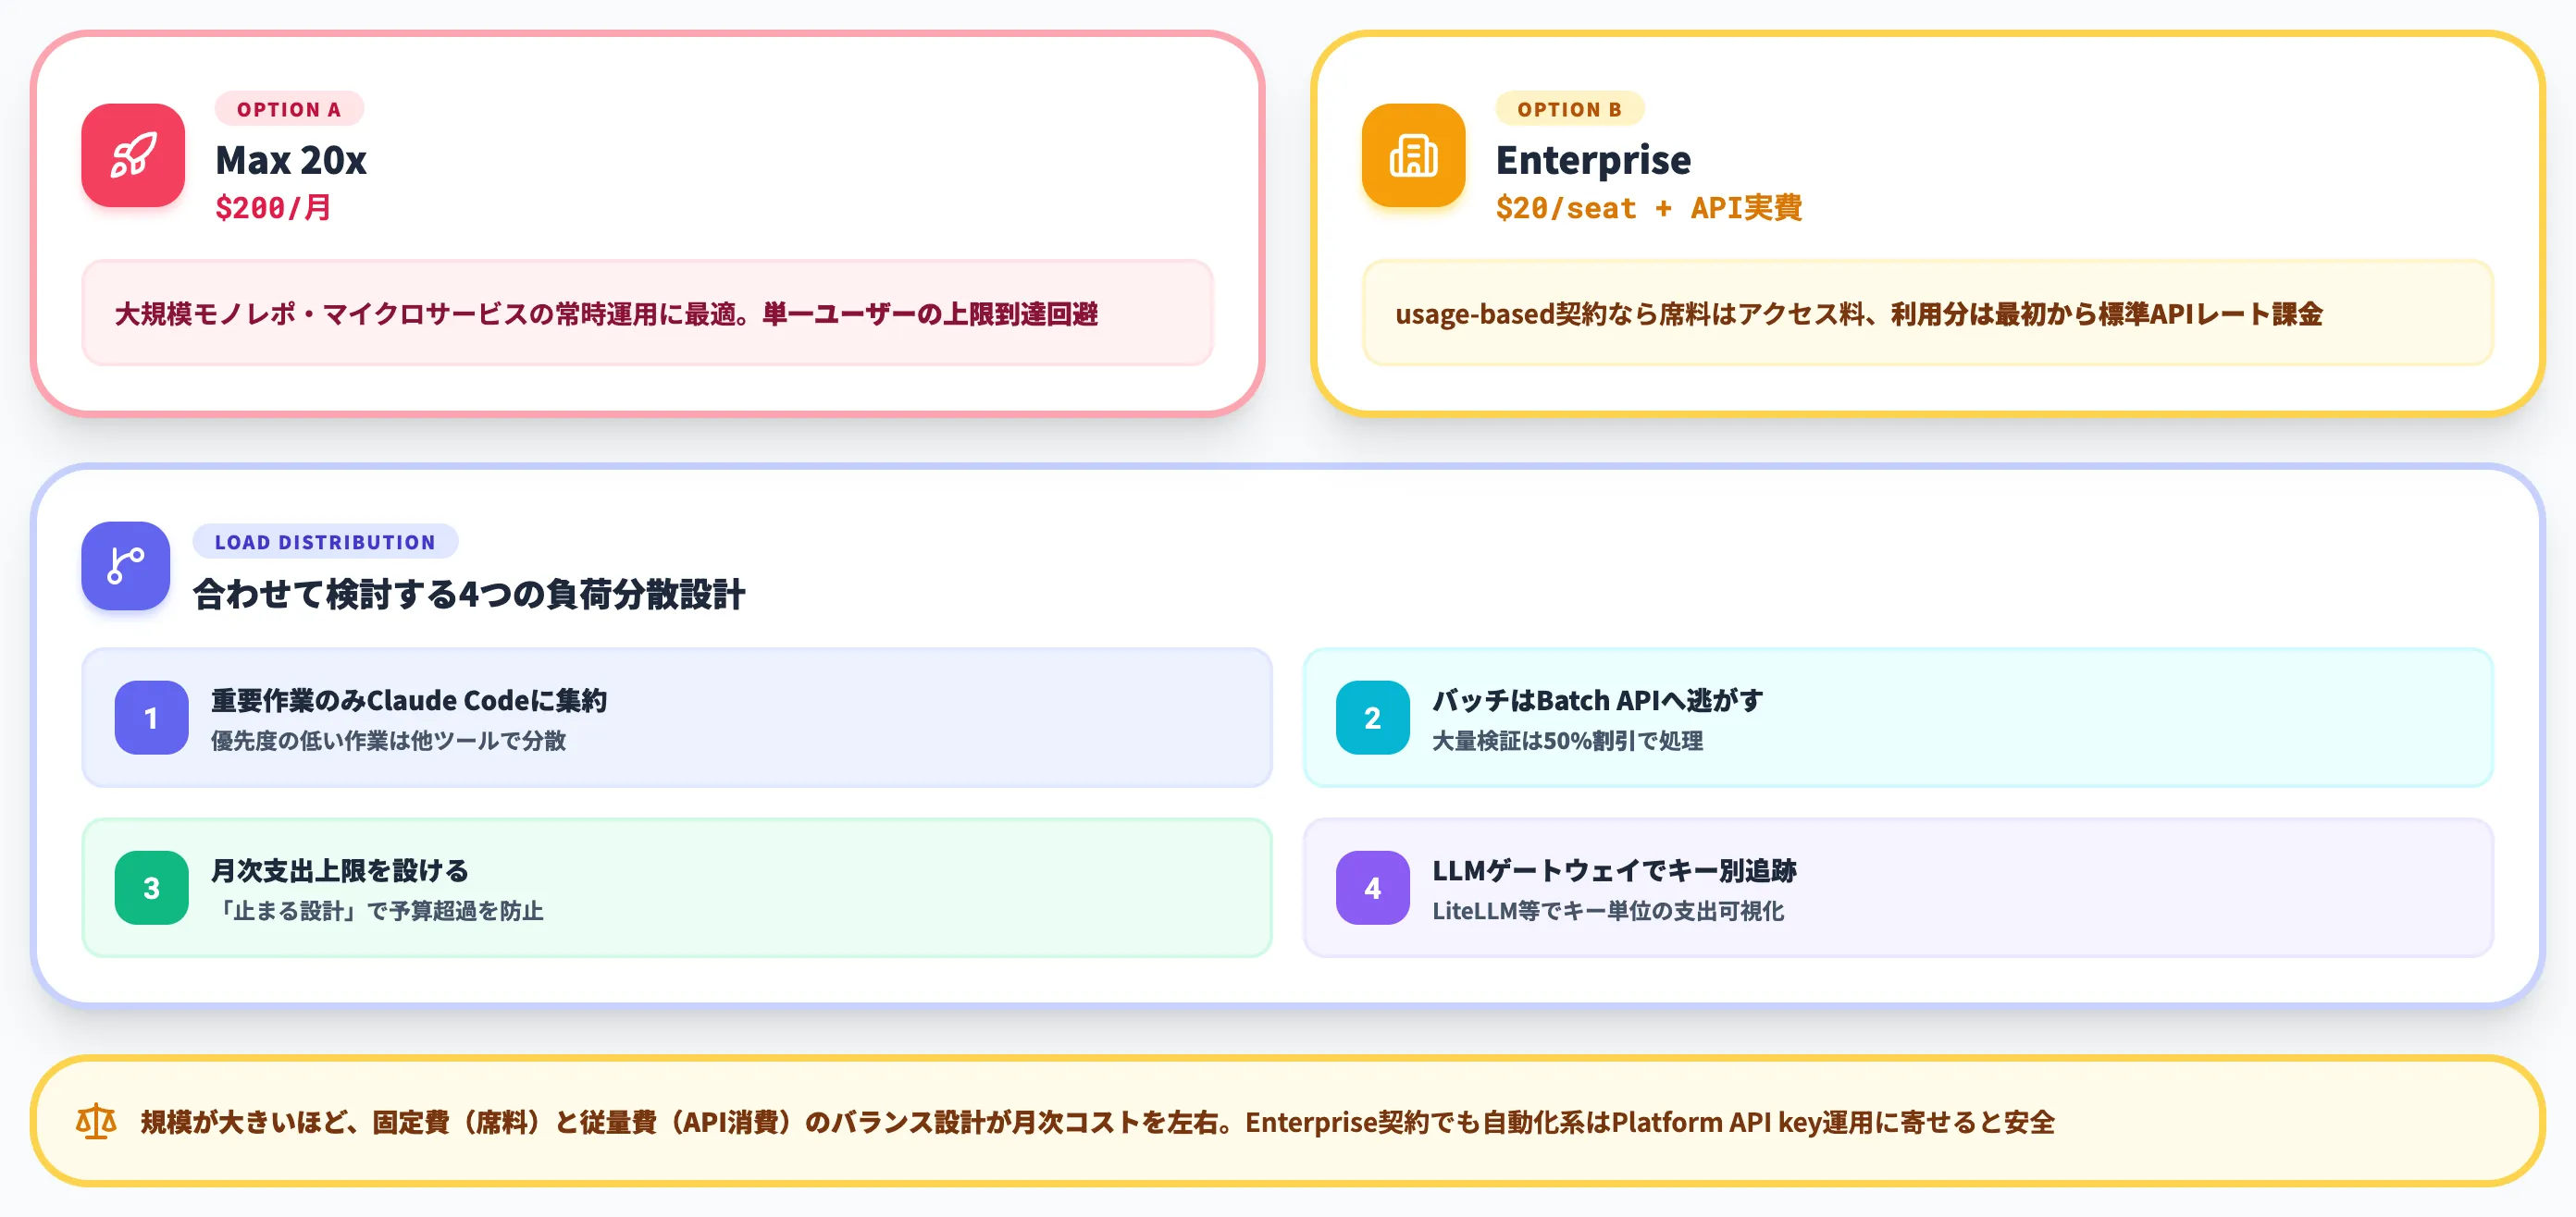Click the 大規模モノレポ description box
Image resolution: width=2576 pixels, height=1217 pixels.
click(x=647, y=313)
